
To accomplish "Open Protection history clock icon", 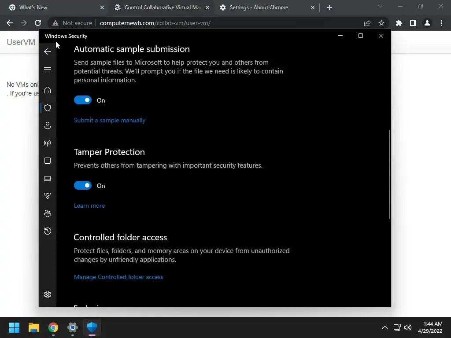I will [48, 231].
